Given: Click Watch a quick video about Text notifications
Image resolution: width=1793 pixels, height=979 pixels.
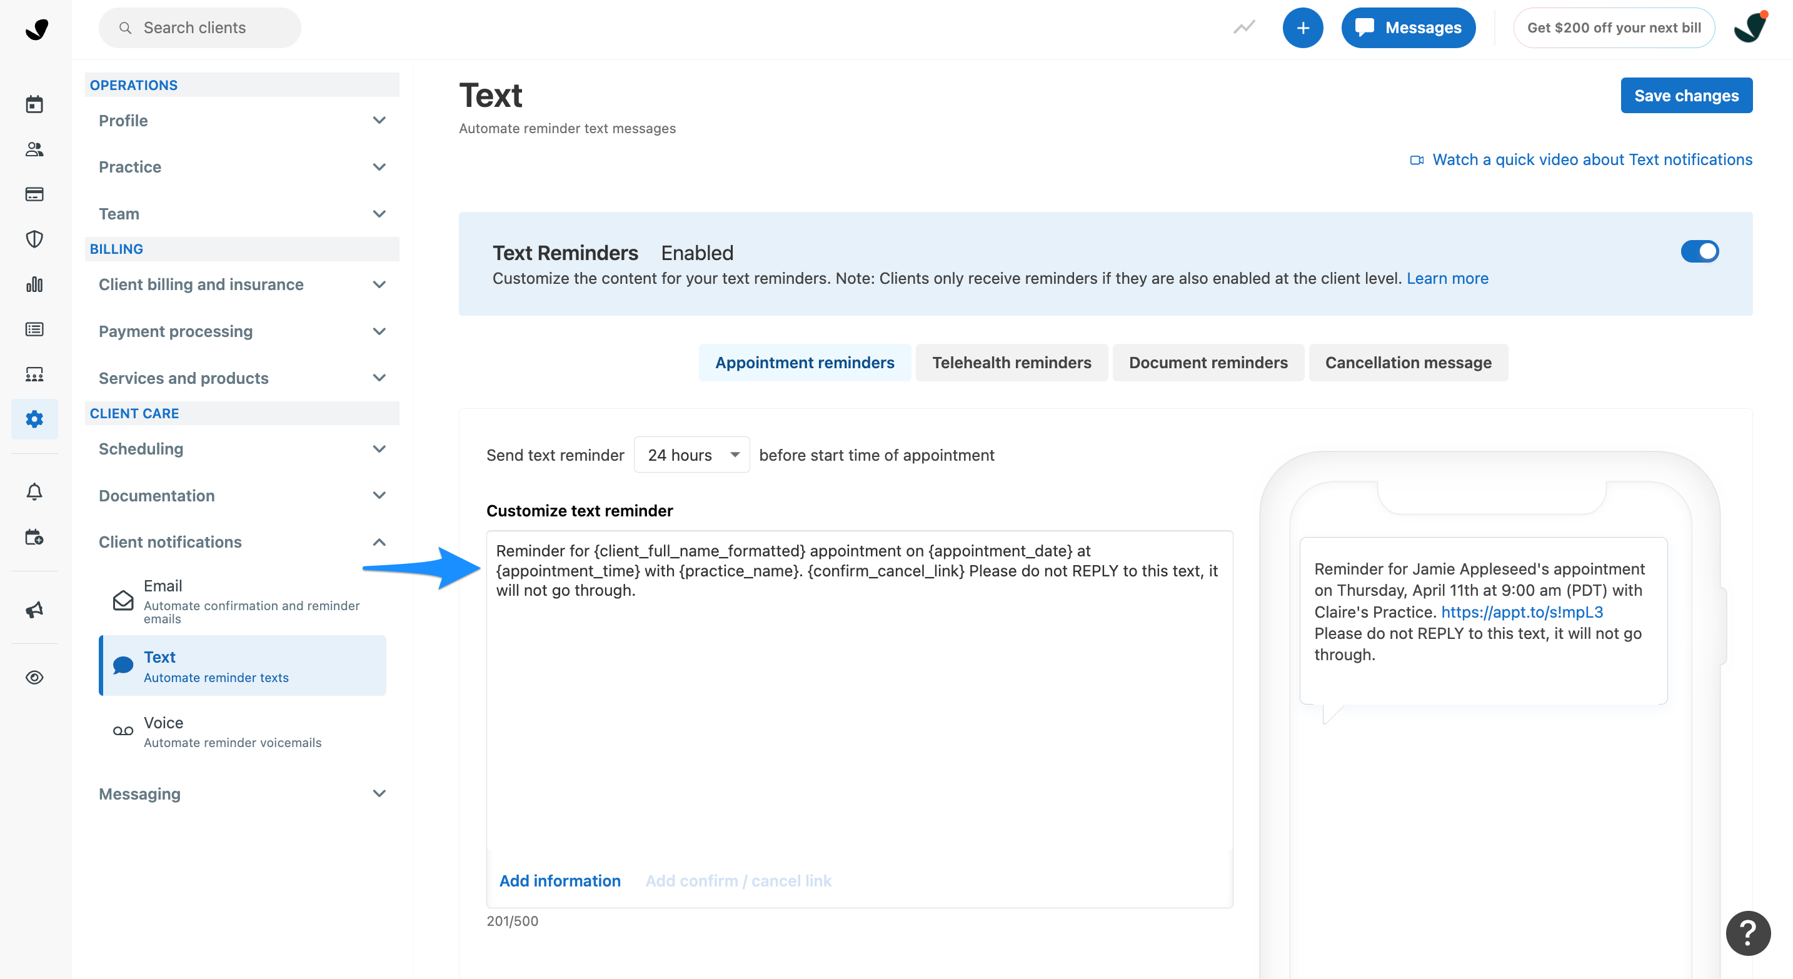Looking at the screenshot, I should (1592, 160).
